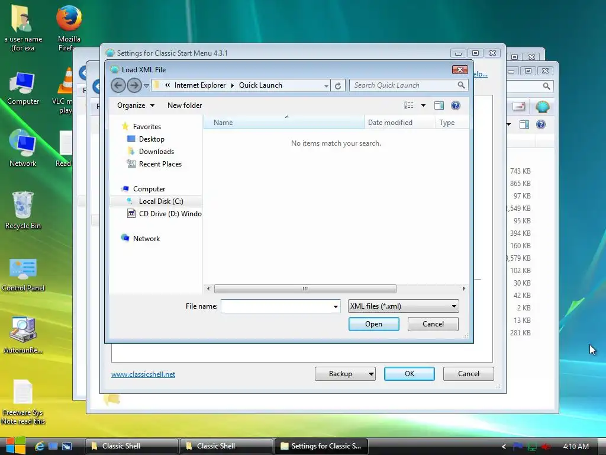
Task: Close the Load XML File dialog with red X
Action: point(460,70)
